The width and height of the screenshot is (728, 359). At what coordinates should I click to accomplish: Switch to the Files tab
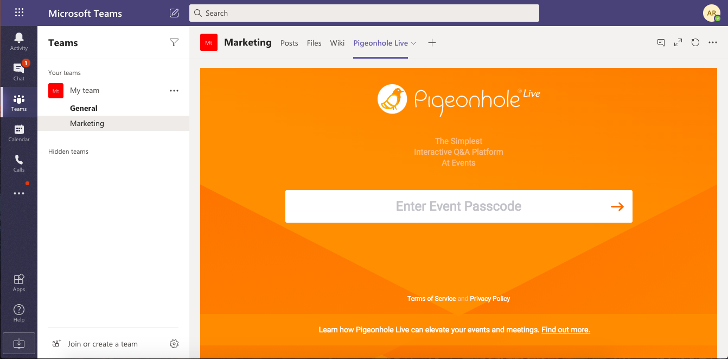[x=314, y=43]
